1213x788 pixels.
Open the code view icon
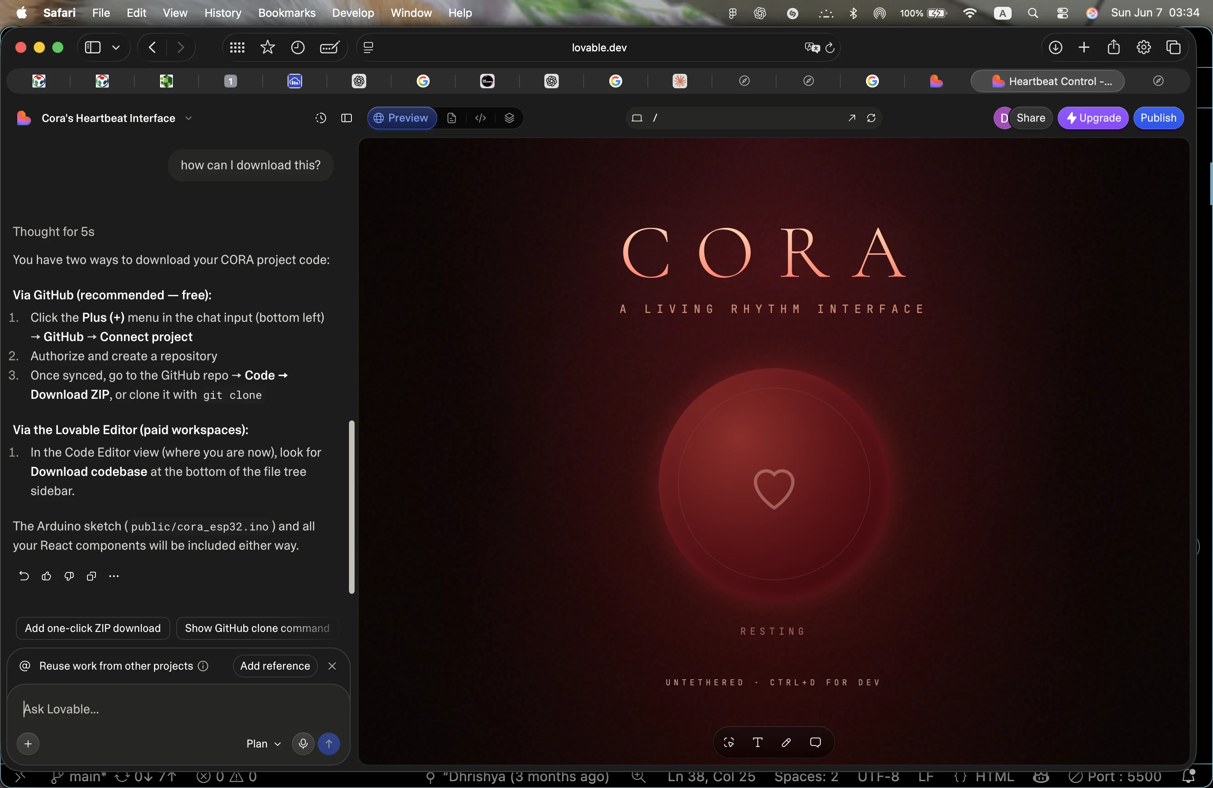pos(480,118)
